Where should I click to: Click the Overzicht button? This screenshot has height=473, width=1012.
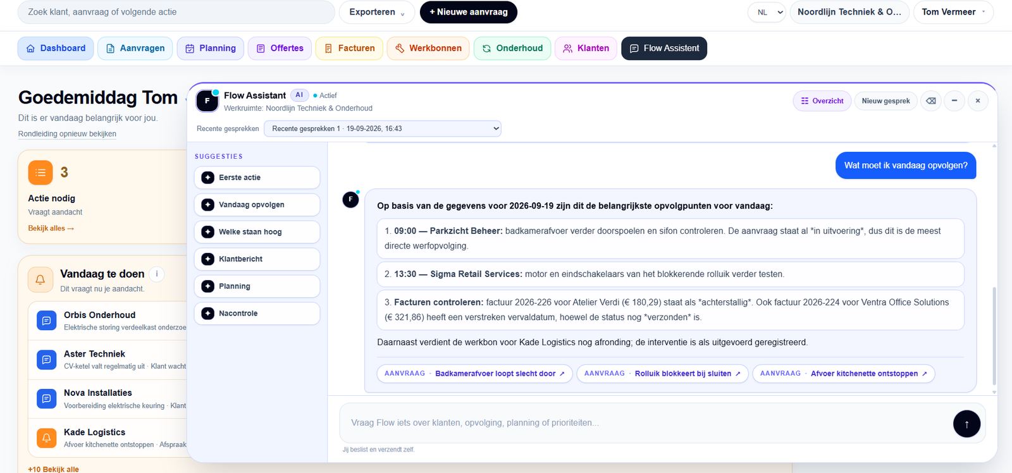pos(822,101)
